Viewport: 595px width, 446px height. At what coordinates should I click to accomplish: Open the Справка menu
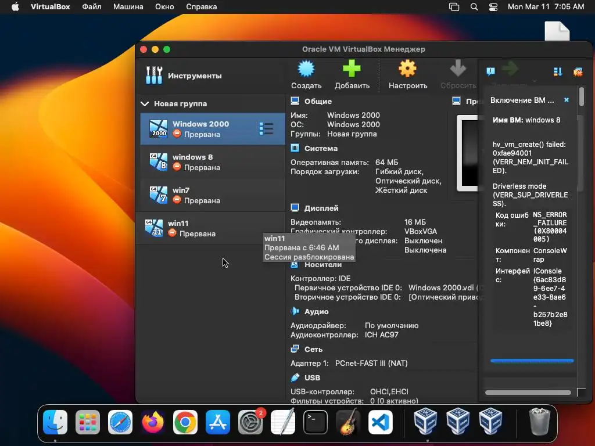(202, 7)
